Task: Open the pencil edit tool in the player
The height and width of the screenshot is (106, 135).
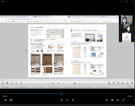Action: [107, 100]
